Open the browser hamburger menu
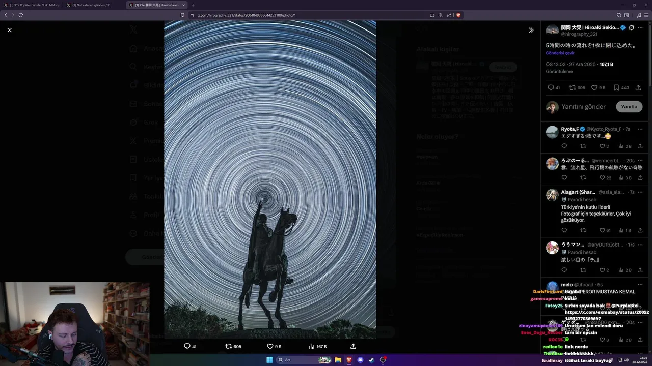Image resolution: width=652 pixels, height=366 pixels. (x=646, y=15)
